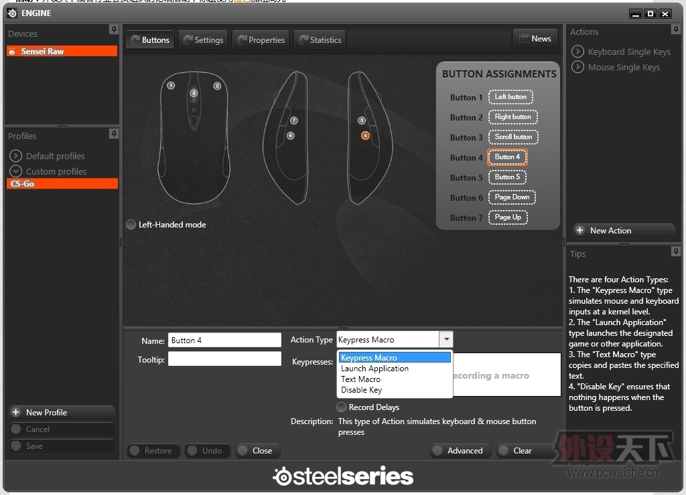Select mouse button marker 1 on diagram
Screen dimensions: 686x495
[x=171, y=86]
